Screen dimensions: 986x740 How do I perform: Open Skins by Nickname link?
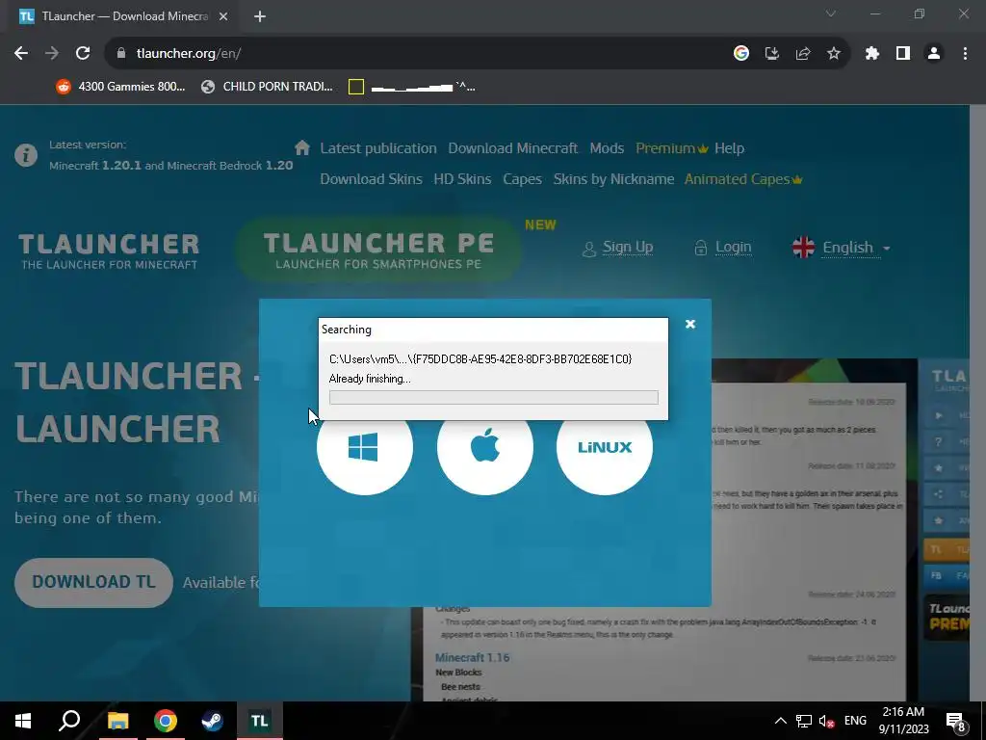click(613, 178)
